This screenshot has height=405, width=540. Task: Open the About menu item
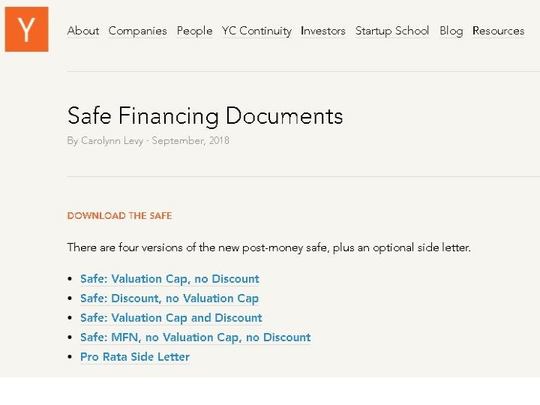pos(82,31)
